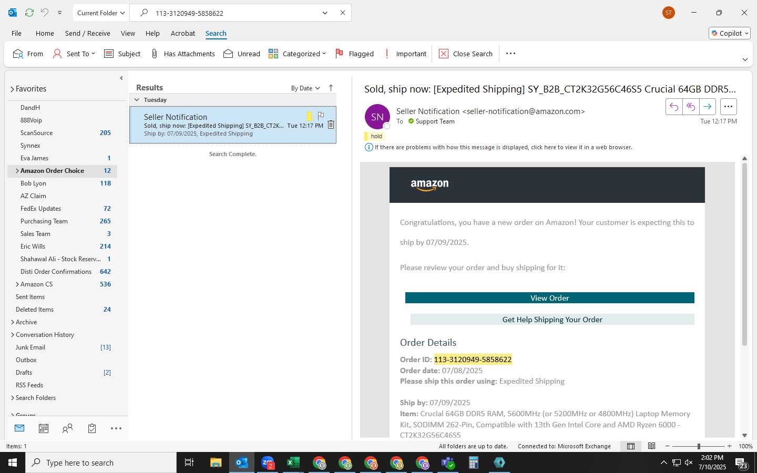Screen dimensions: 757x473
Task: Open Excel from the taskbar
Action: coord(293,462)
